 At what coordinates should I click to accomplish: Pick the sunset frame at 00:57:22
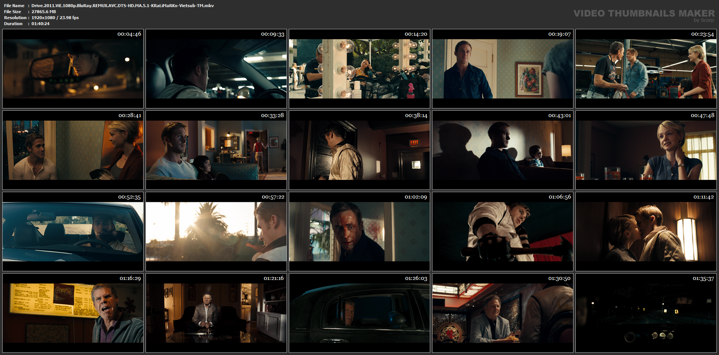coord(216,232)
